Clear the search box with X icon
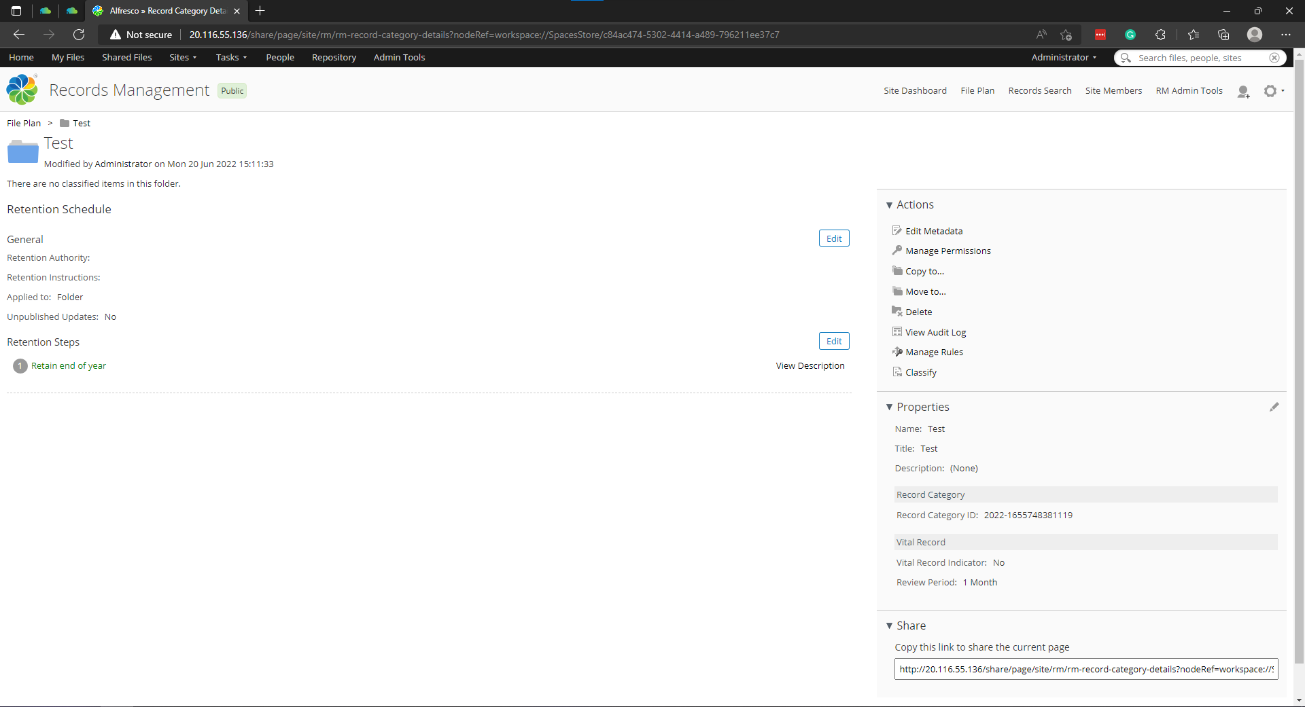The width and height of the screenshot is (1305, 707). click(x=1274, y=58)
